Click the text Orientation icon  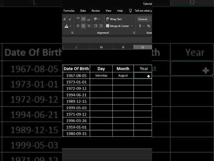[95, 19]
